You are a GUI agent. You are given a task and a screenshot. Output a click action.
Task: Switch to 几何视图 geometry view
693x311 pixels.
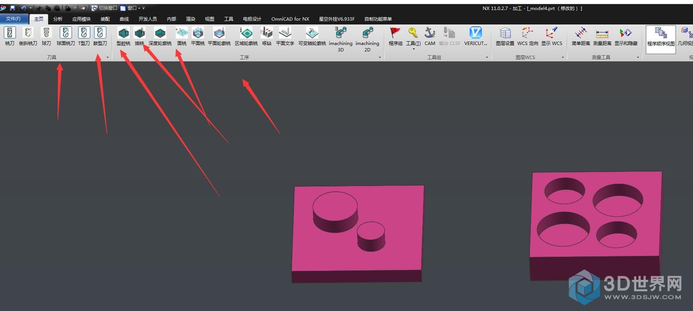pos(685,36)
